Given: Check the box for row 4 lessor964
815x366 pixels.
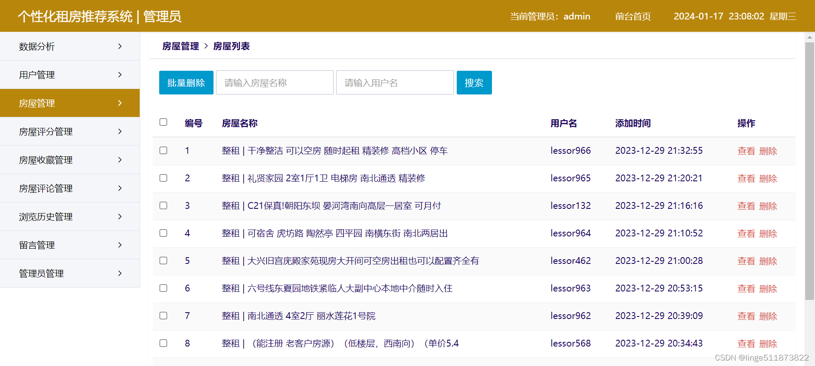Looking at the screenshot, I should [163, 233].
